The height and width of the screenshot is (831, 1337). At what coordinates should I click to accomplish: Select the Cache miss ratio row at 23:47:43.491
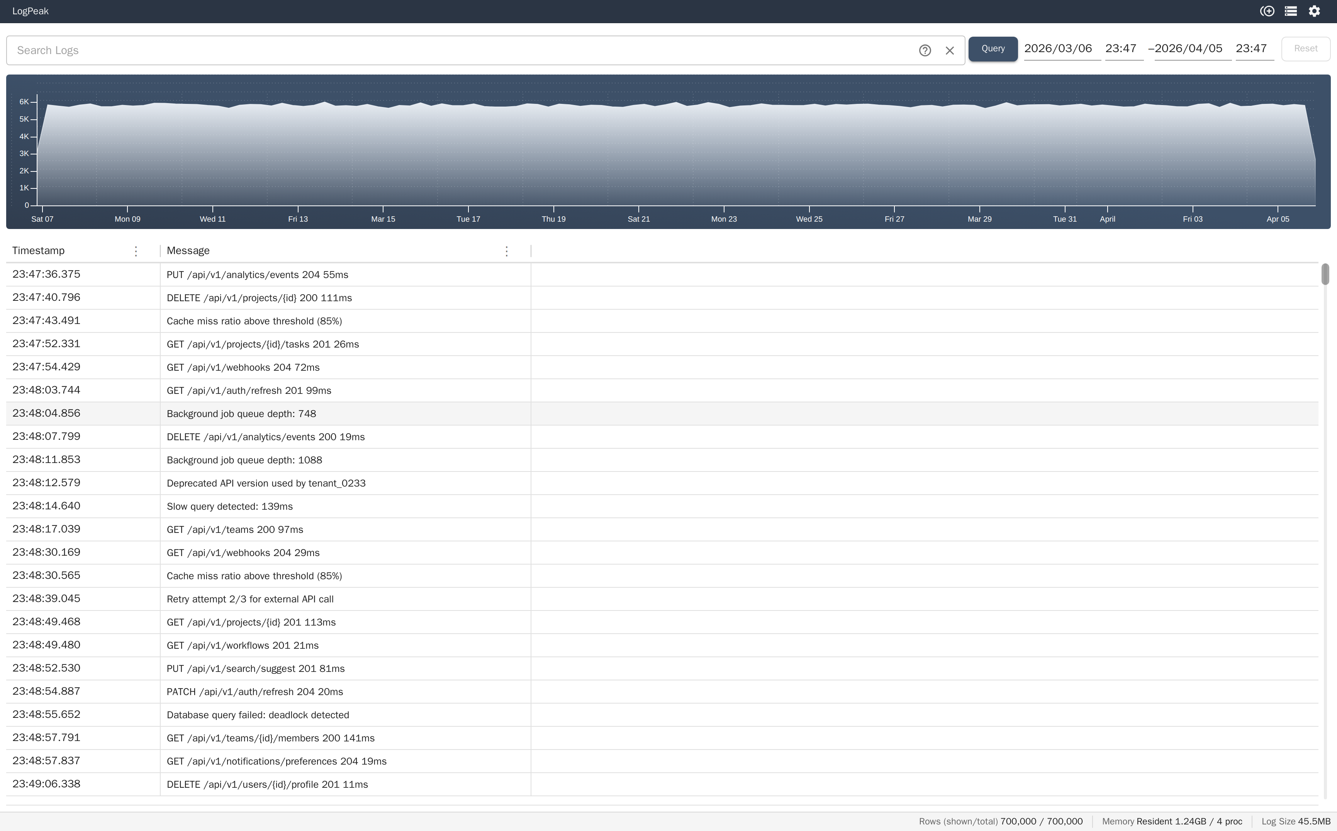[x=662, y=321]
